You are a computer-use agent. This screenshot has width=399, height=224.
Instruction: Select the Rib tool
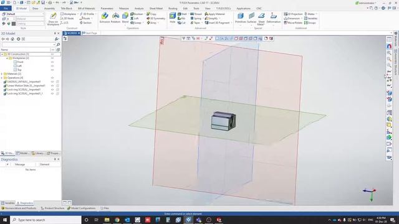point(181,18)
